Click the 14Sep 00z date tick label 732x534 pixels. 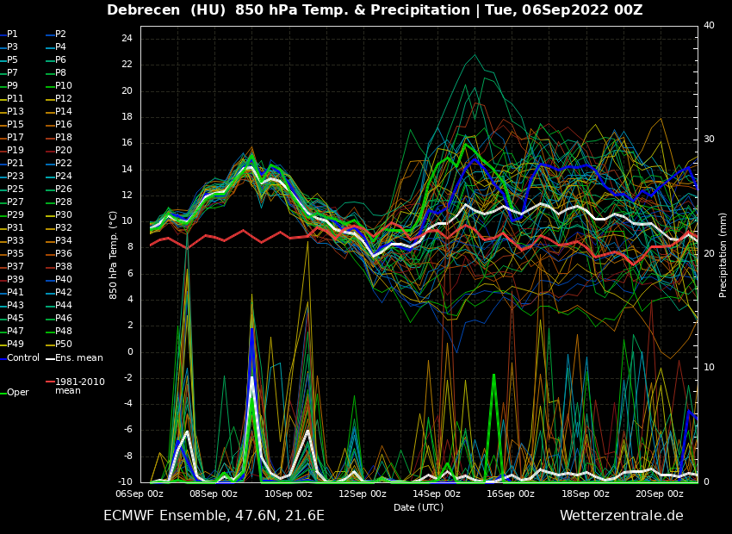[437, 494]
